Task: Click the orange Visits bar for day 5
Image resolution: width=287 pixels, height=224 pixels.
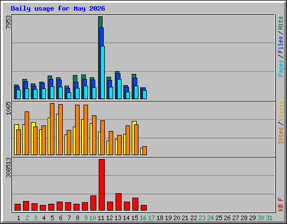Action: 52,129
